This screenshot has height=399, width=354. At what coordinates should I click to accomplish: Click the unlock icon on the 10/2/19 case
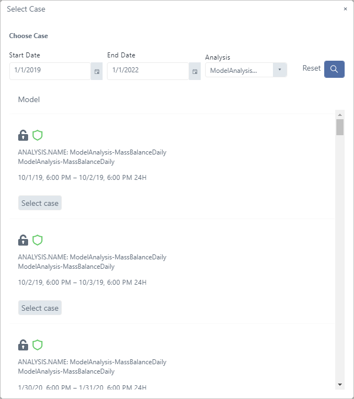(23, 240)
